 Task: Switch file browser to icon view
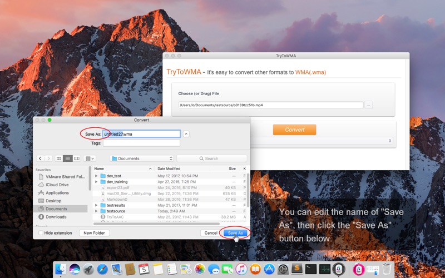(x=59, y=158)
